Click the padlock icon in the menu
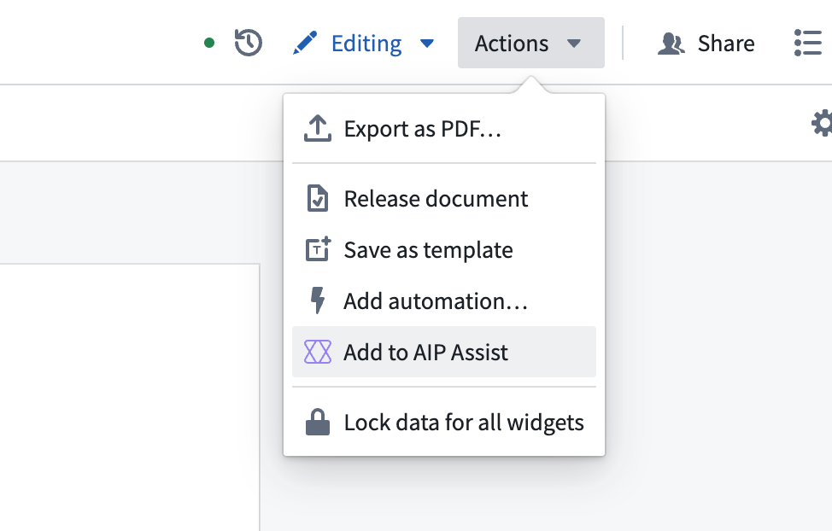Viewport: 832px width, 531px height. click(x=317, y=423)
